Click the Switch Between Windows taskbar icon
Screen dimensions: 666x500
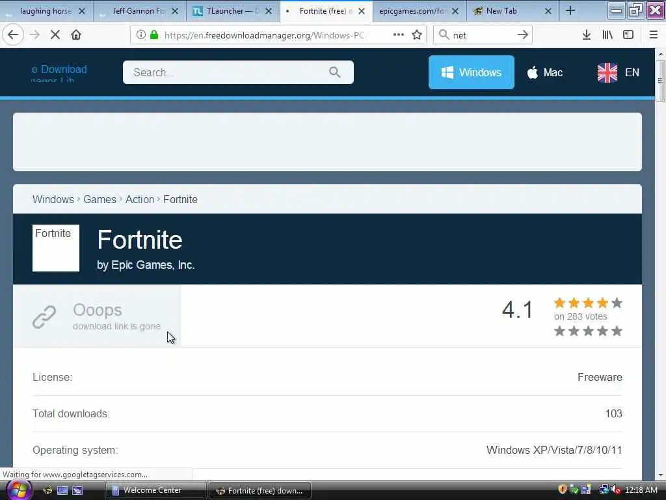click(x=77, y=491)
